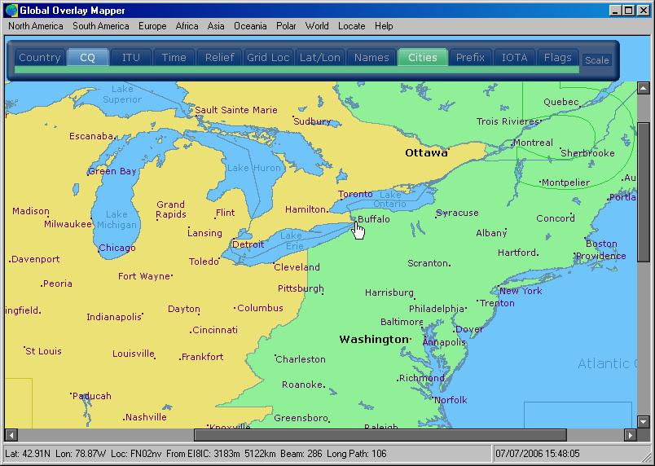Open the Africa menu

pos(187,26)
